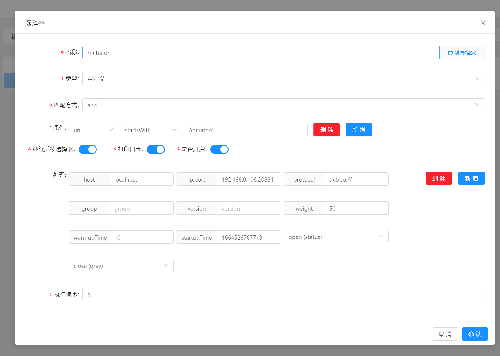Dismiss changes via 取消 button

445,334
